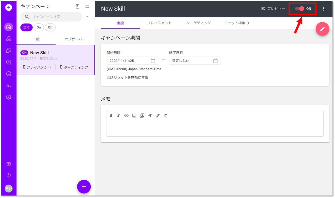This screenshot has width=335, height=198.
Task: Show more tabs with right chevron
Action: [x=248, y=23]
